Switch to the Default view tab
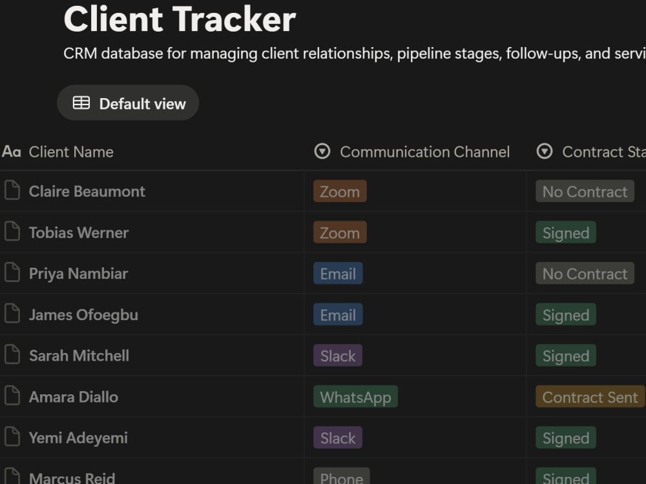646x484 pixels. click(x=128, y=103)
